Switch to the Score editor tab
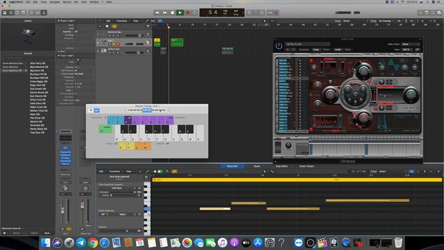Screen dimensions: 444x250 (x=257, y=167)
